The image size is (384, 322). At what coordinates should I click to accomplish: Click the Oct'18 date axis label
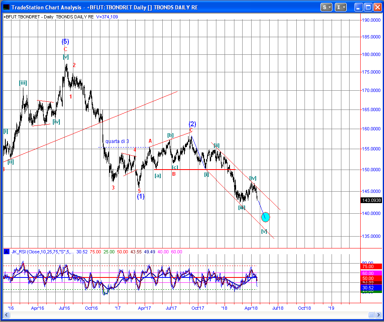pyautogui.click(x=304, y=308)
